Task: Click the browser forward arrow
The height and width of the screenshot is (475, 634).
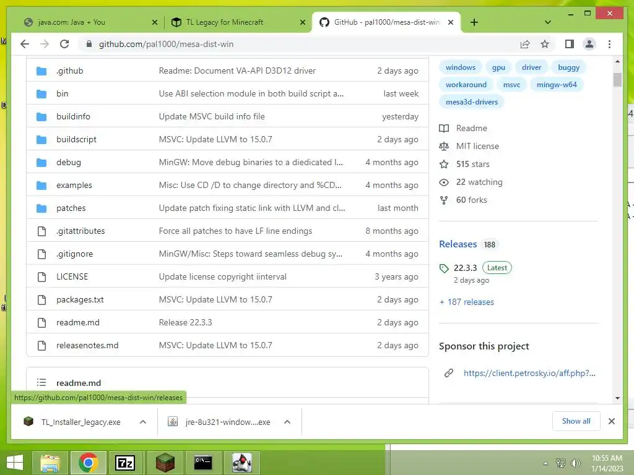Action: click(x=45, y=44)
